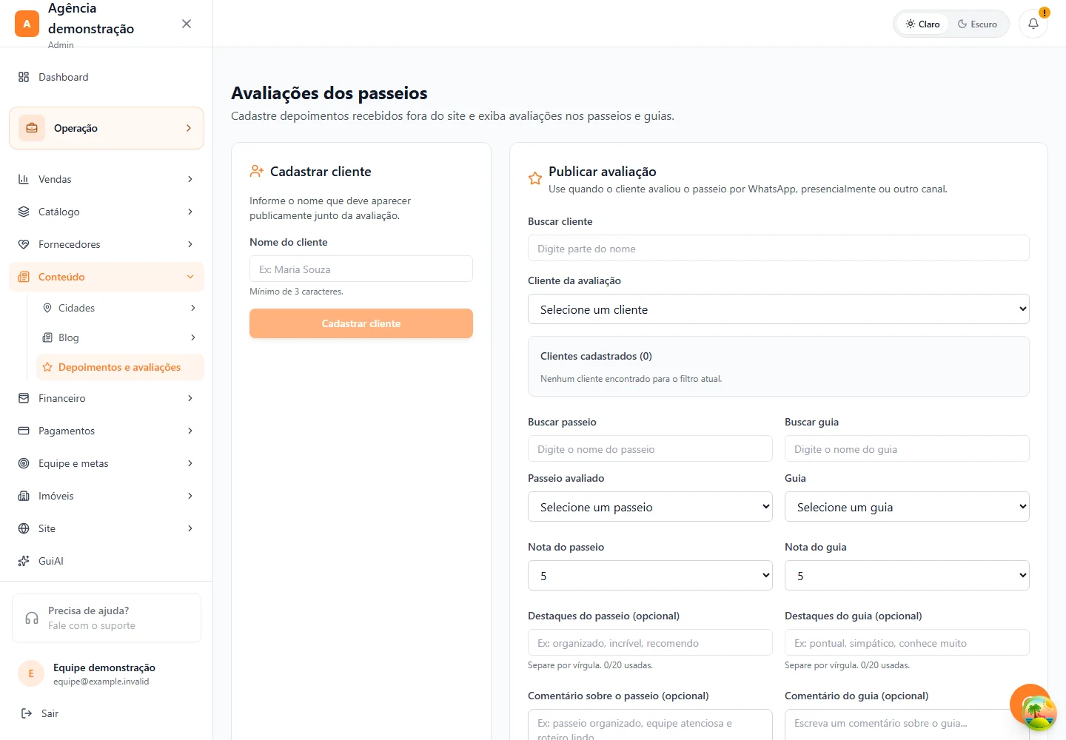Click the Cidades map pin icon

[x=47, y=308]
